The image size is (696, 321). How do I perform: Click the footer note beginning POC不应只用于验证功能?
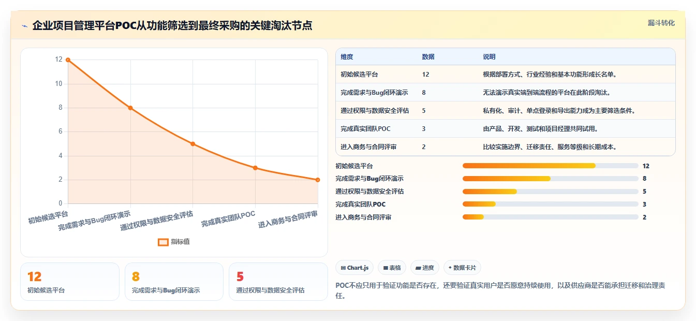tap(500, 291)
